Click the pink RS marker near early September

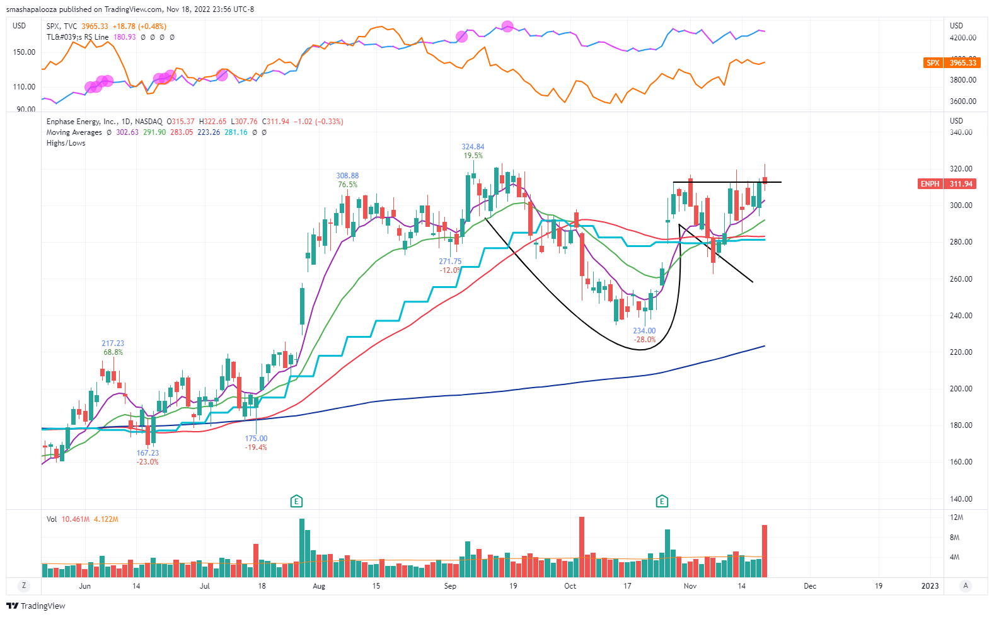tap(461, 37)
